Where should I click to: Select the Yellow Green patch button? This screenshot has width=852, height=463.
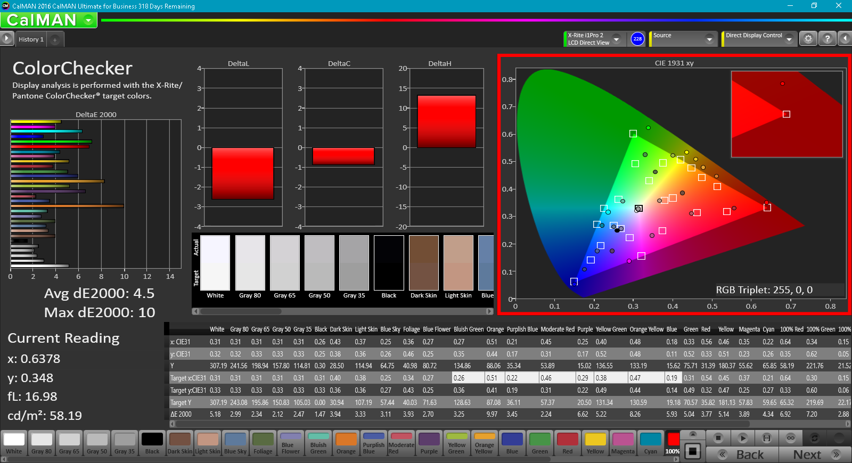(457, 443)
